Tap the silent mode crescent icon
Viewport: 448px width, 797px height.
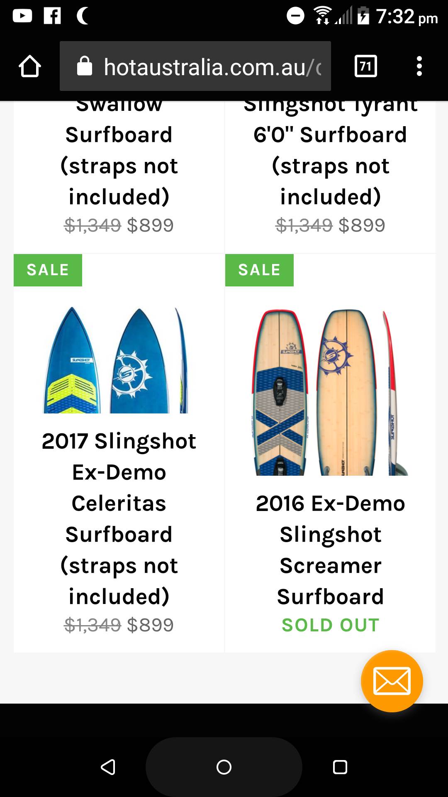[x=82, y=16]
